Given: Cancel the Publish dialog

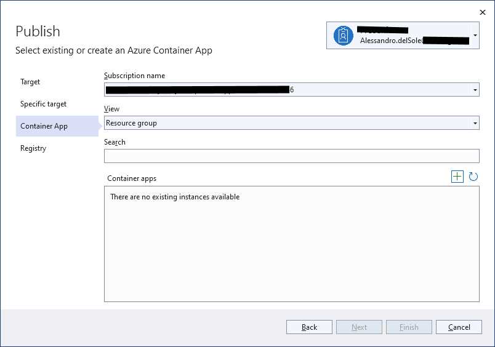Looking at the screenshot, I should coord(459,327).
